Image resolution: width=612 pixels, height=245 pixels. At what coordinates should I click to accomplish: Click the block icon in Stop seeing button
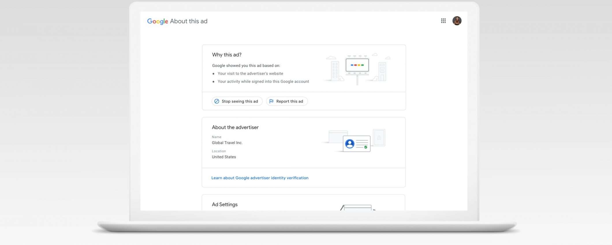(x=217, y=101)
